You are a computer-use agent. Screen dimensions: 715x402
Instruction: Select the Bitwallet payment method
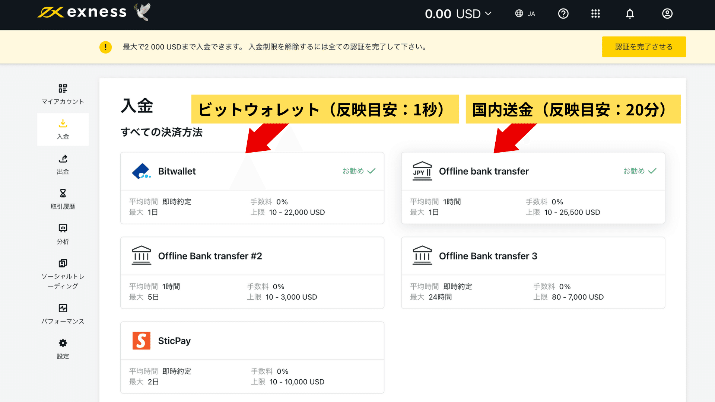252,188
